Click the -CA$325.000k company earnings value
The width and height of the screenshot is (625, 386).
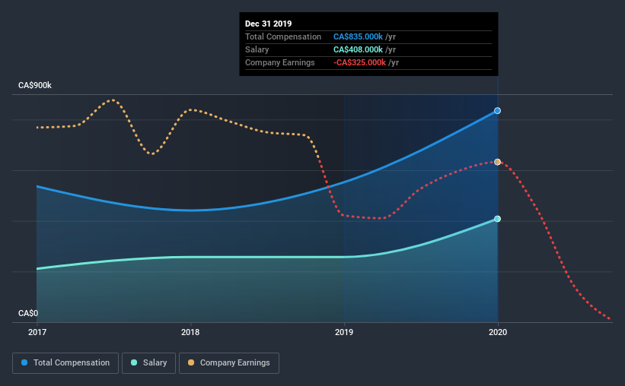359,62
